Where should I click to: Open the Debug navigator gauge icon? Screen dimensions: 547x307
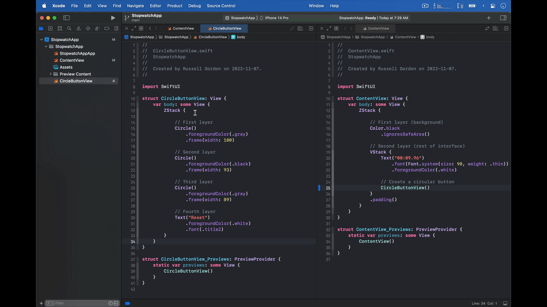(x=97, y=28)
